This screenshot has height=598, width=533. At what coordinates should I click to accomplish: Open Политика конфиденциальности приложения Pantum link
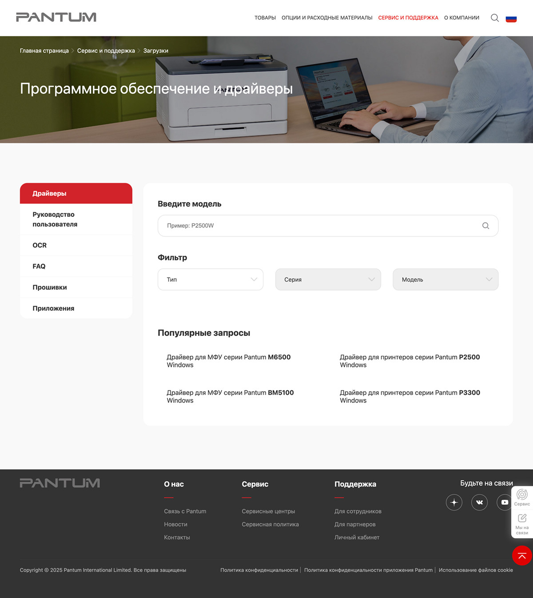pyautogui.click(x=368, y=570)
